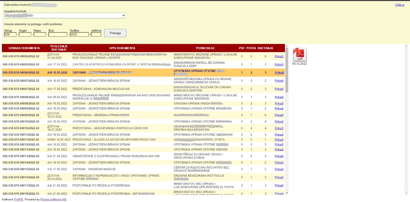This screenshot has width=410, height=202.
Task: Click the POSLEDNJE KRETANJE column header
Action: [59, 48]
